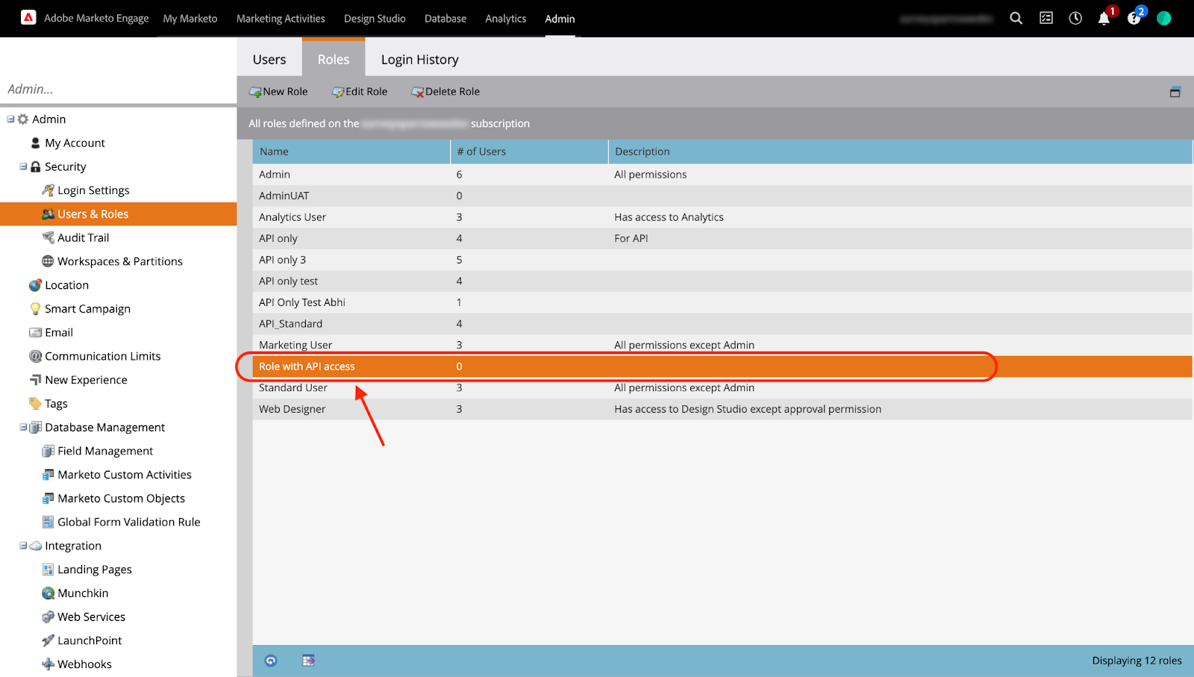Collapse the Security tree section
This screenshot has width=1194, height=677.
23,166
